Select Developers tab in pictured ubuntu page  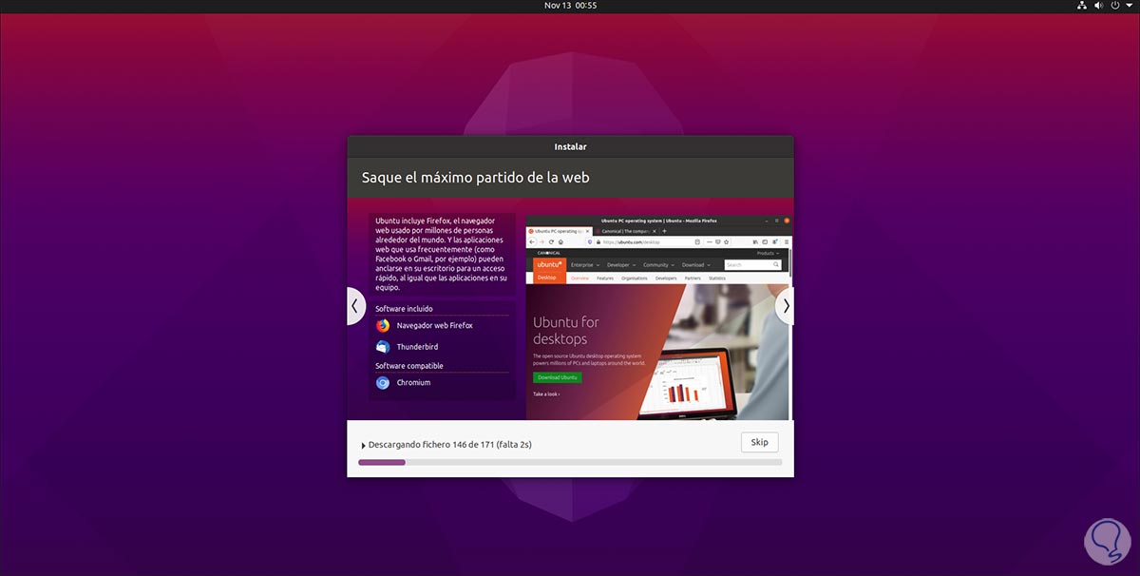[666, 278]
